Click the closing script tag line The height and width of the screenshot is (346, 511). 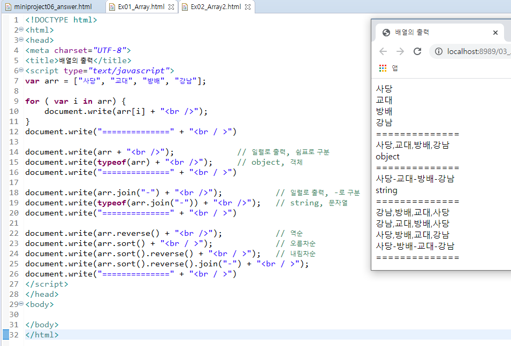pyautogui.click(x=47, y=284)
